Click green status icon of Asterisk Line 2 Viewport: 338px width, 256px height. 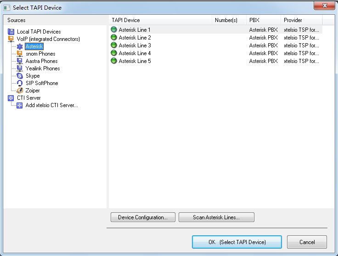pyautogui.click(x=114, y=38)
